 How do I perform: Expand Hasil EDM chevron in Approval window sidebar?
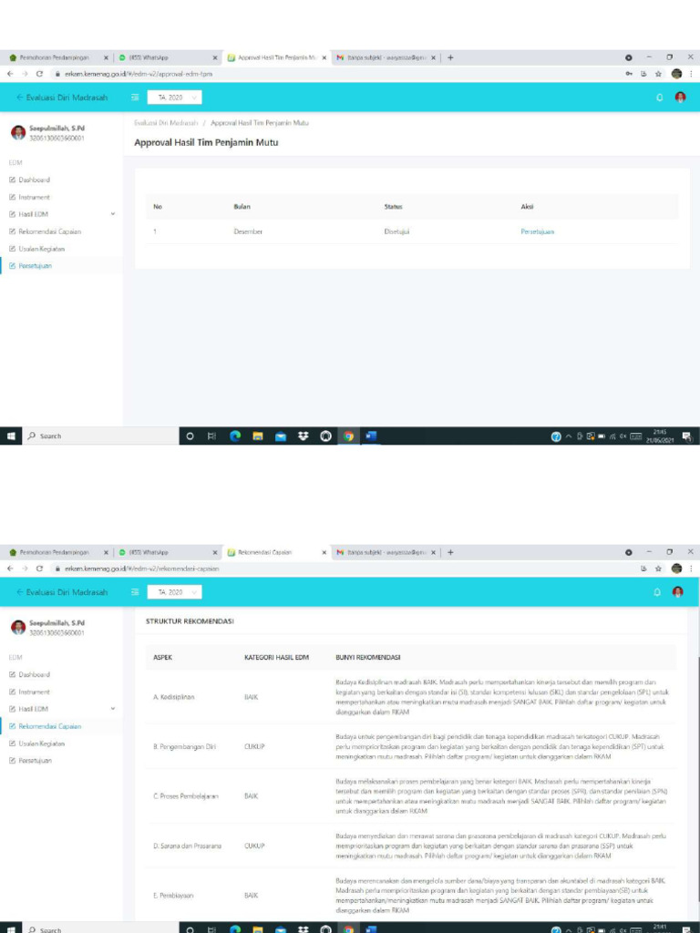click(x=112, y=214)
